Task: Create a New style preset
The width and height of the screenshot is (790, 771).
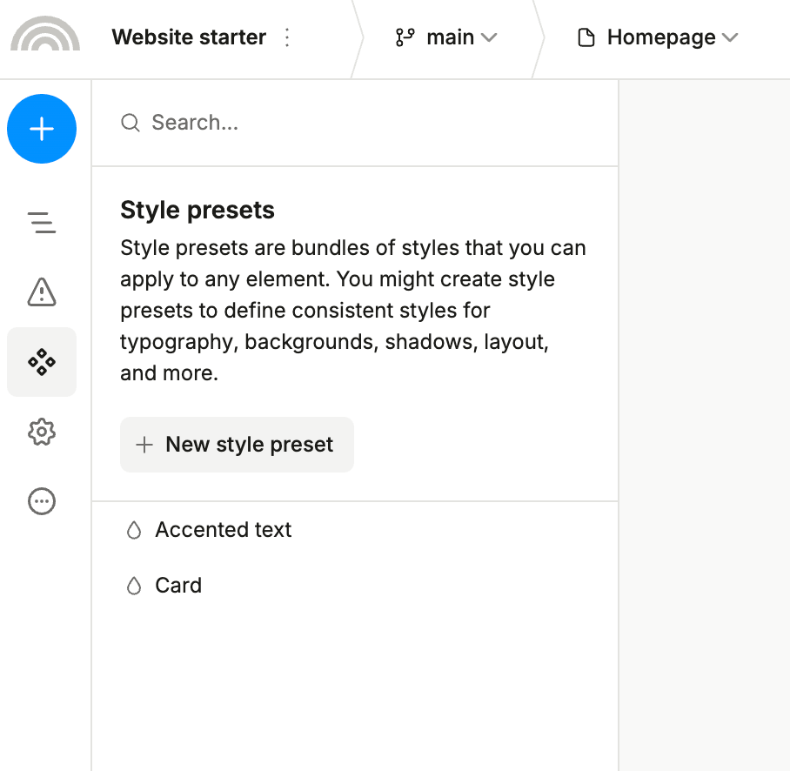Action: coord(237,445)
